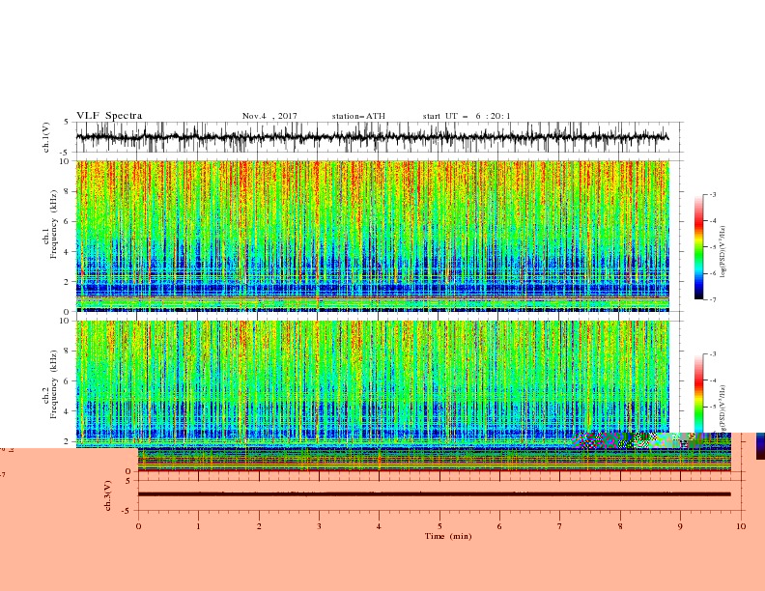Click time axis tick label "5"

[x=439, y=526]
